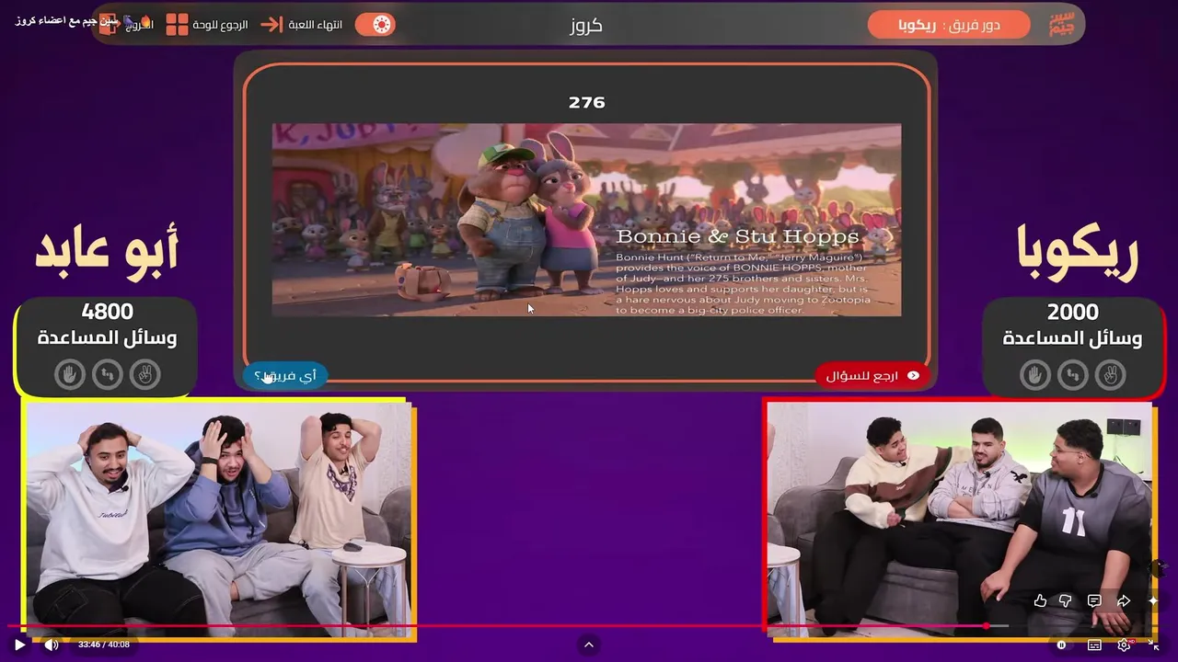1178x662 pixels.
Task: Click the 'ريكوبا' team name heading
Action: pyautogui.click(x=1078, y=250)
